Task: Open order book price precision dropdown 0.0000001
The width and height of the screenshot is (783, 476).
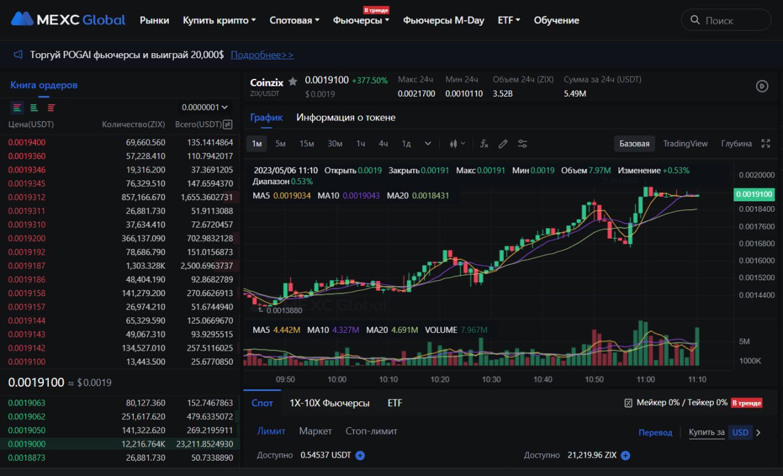Action: [x=204, y=108]
